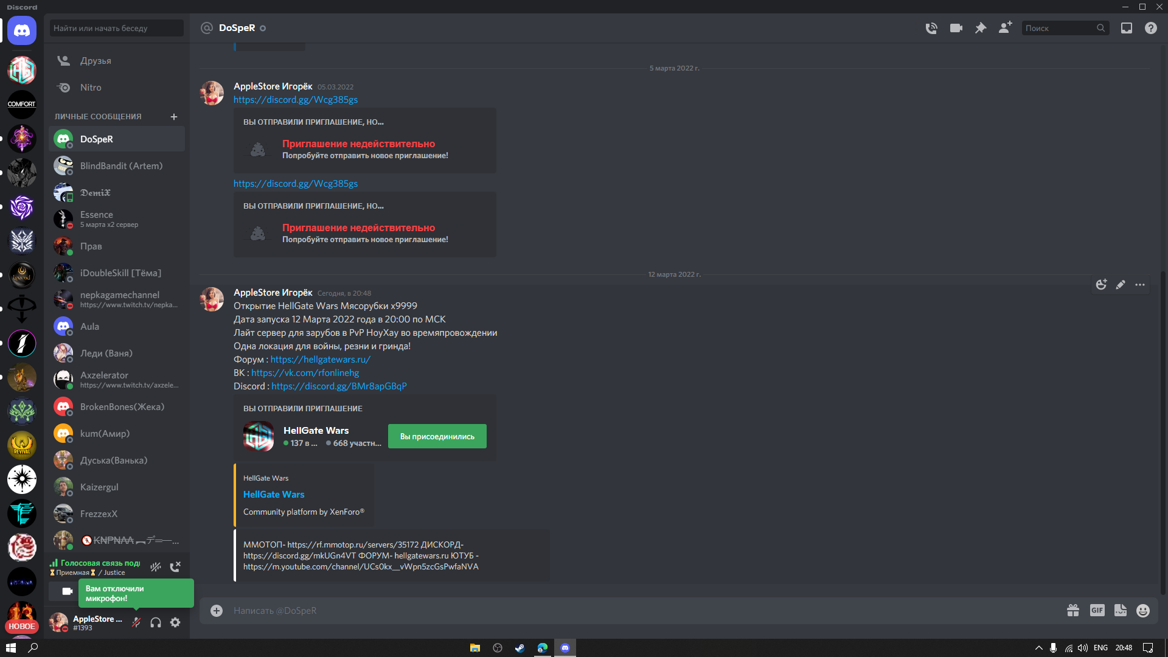Open chat with BlindBandit (Artem)
This screenshot has height=657, width=1168.
click(117, 166)
